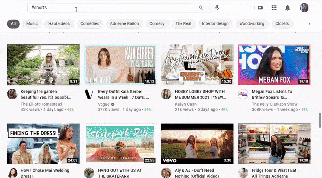The height and width of the screenshot is (178, 322).
Task: Open 'Aly & AJ - Don't Need Nothing' title
Action: coord(197,173)
